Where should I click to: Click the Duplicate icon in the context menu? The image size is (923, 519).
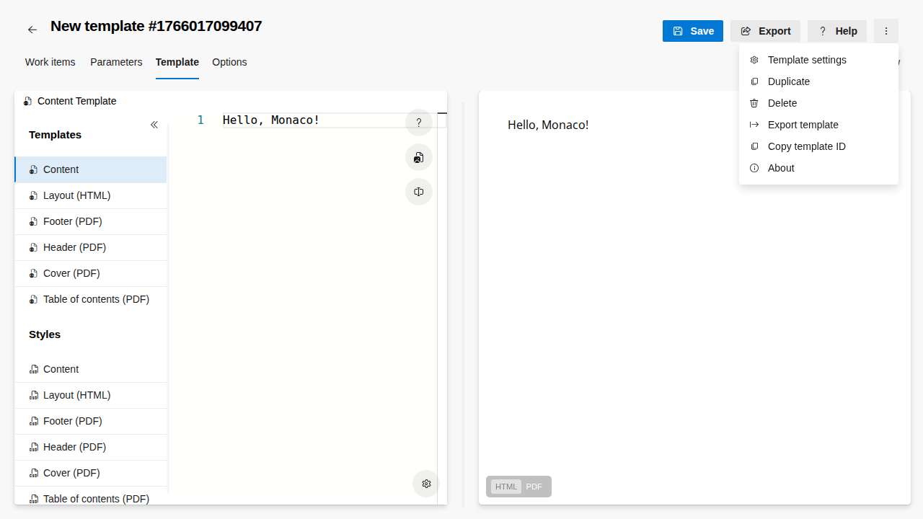pos(754,81)
